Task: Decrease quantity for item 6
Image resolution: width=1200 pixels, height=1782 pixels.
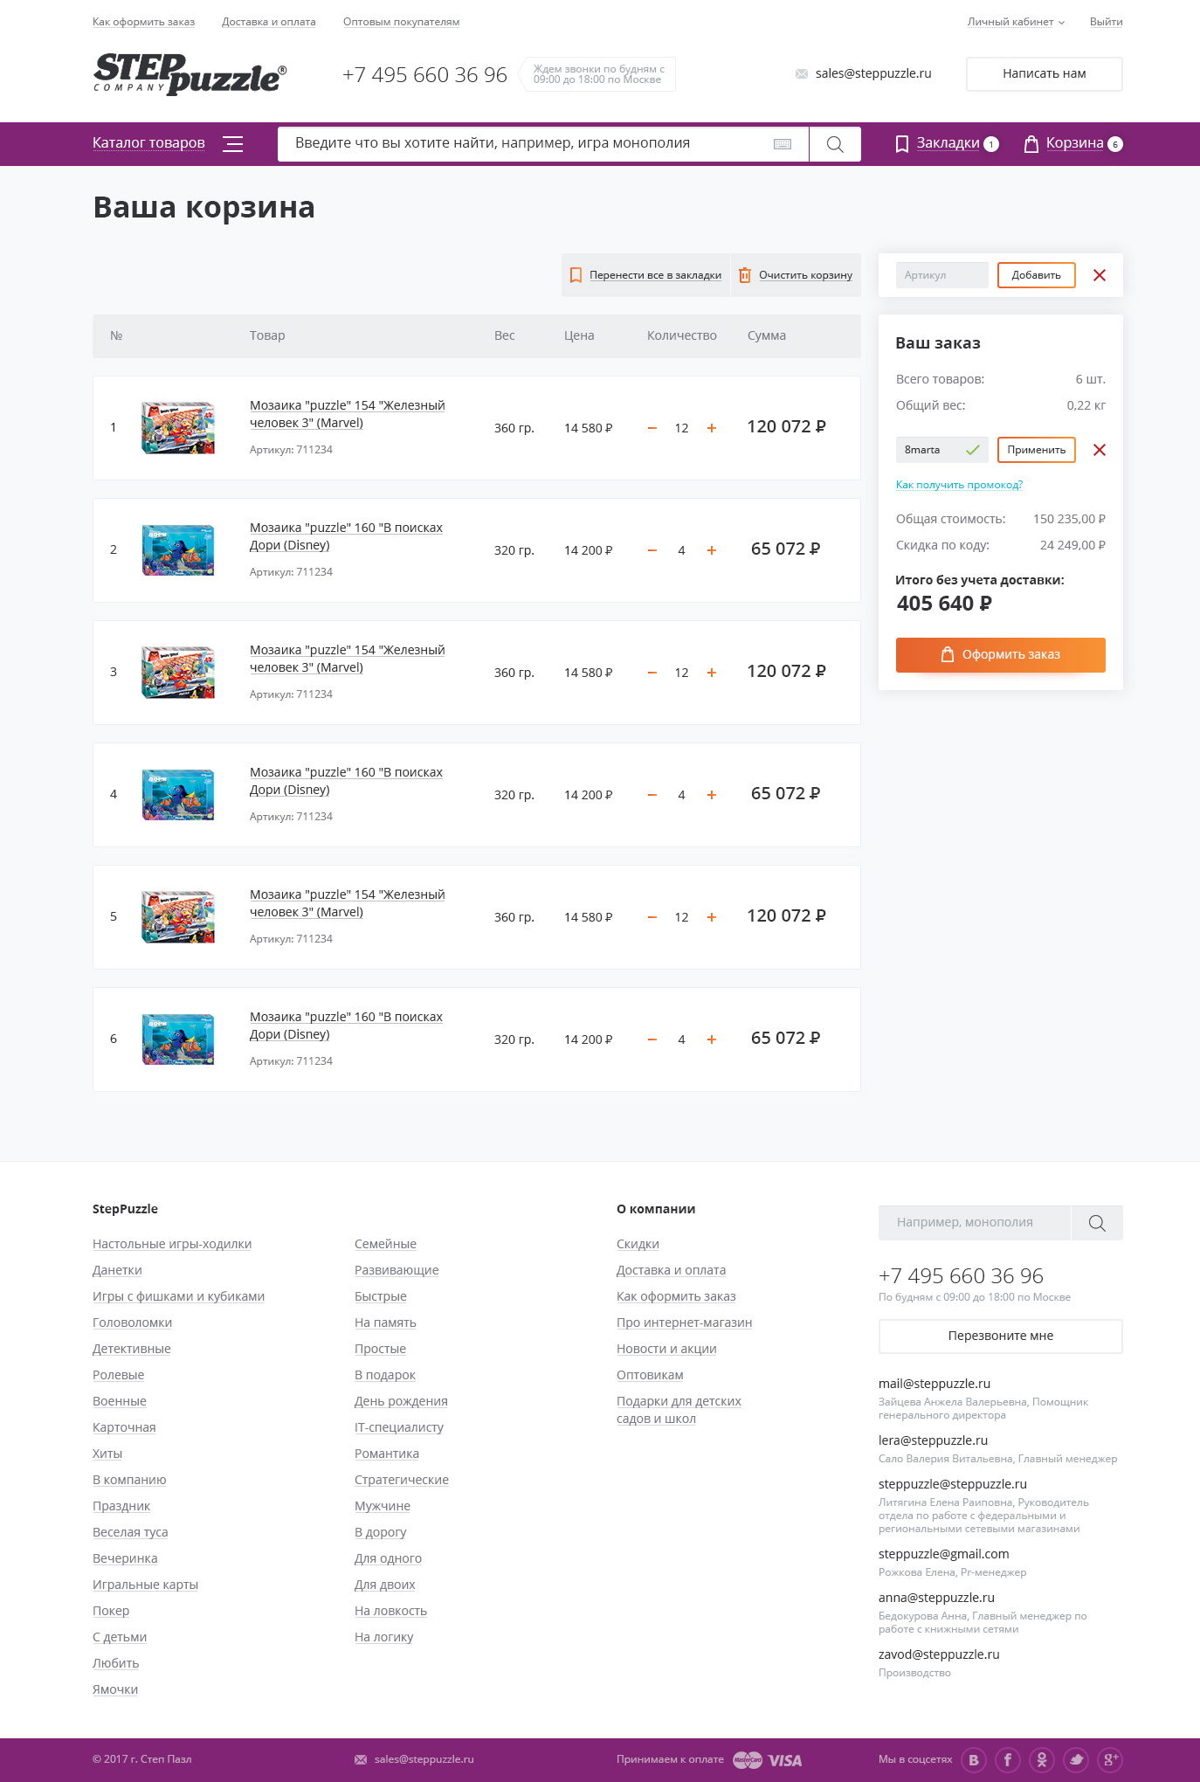Action: [x=652, y=1039]
